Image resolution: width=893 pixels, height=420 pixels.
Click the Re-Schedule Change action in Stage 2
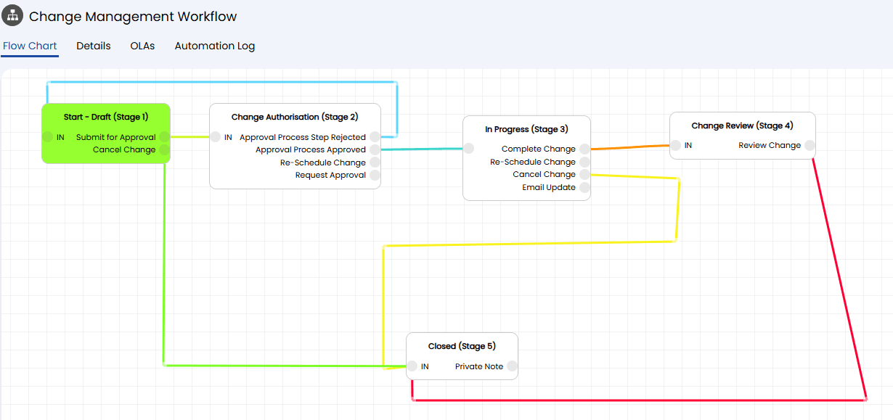[x=322, y=162]
